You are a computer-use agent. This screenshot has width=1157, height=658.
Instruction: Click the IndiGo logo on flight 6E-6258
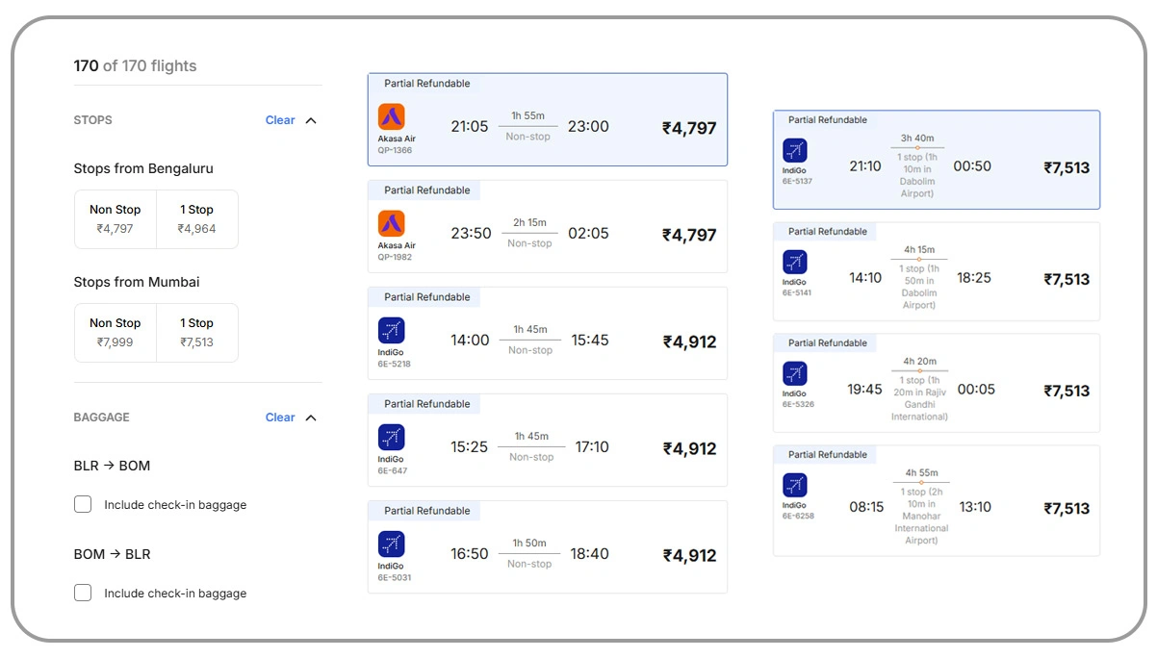pos(794,487)
